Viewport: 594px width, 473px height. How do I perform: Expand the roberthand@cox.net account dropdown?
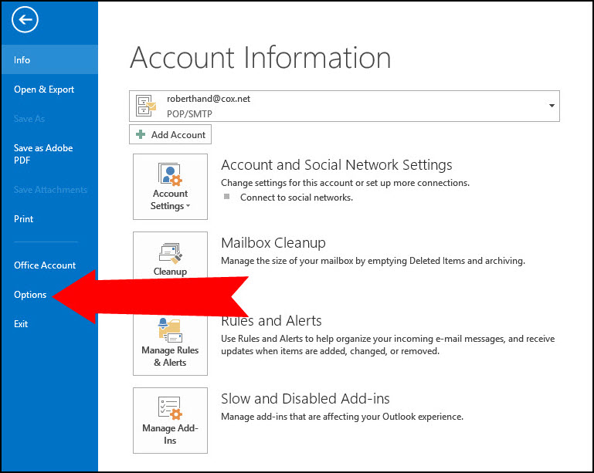(552, 106)
